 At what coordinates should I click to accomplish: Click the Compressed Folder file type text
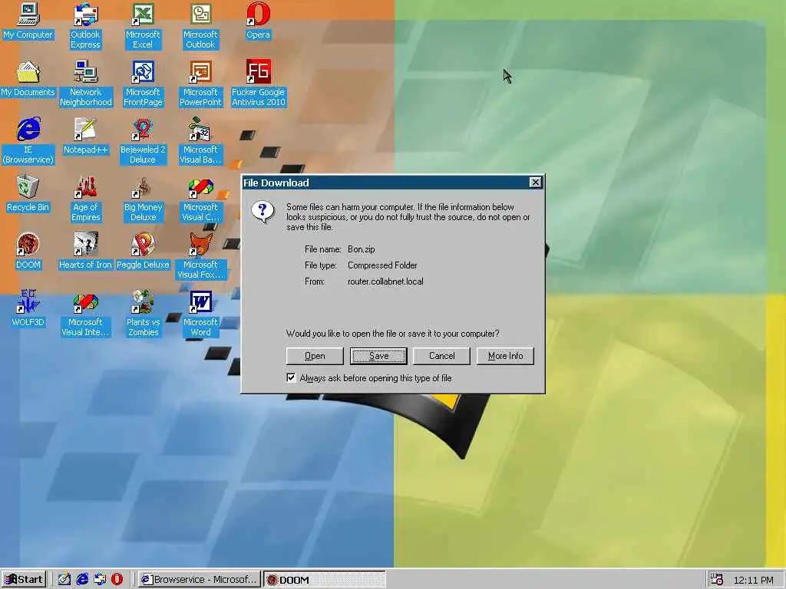382,265
